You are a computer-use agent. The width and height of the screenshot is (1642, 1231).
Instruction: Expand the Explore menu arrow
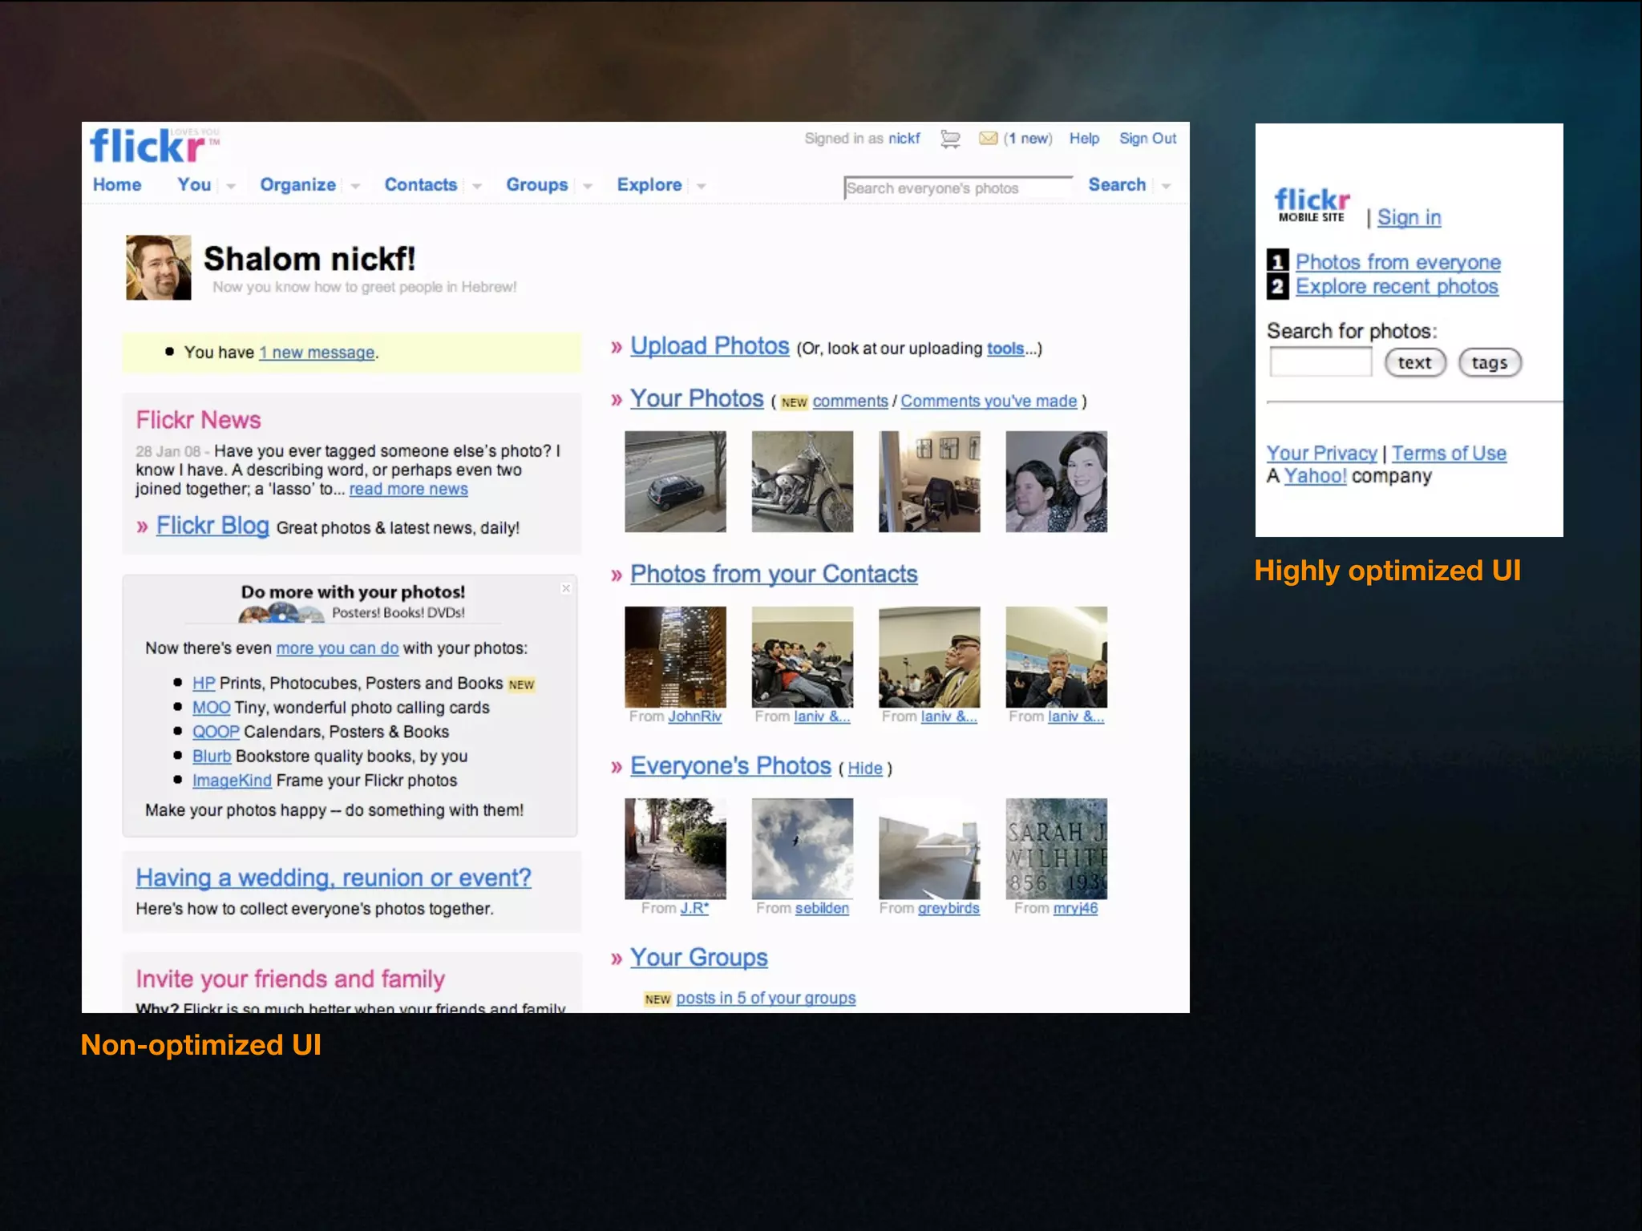[702, 186]
